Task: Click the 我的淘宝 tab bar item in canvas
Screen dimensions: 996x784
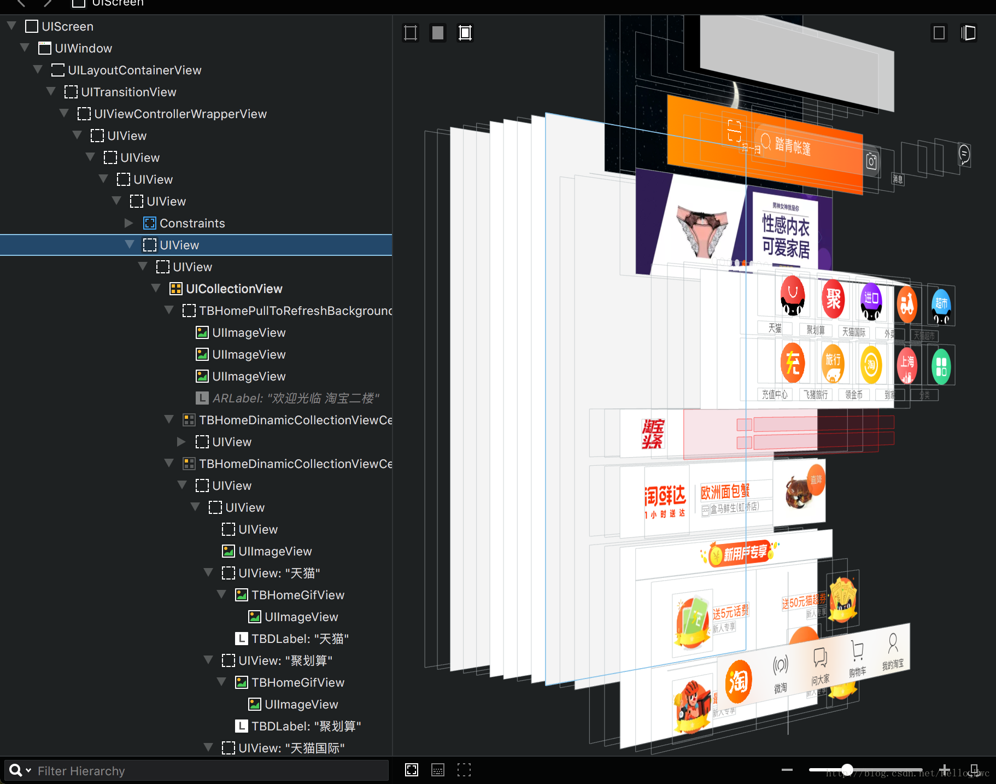Action: click(x=893, y=651)
